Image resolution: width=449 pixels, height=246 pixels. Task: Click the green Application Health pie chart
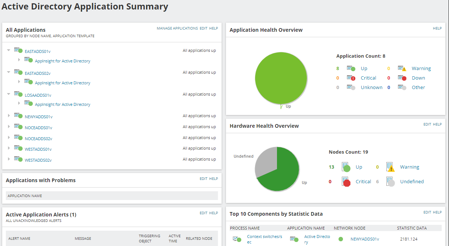(x=281, y=78)
